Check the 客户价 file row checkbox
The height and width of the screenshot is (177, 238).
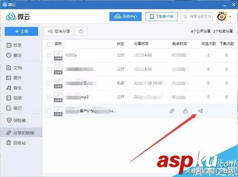point(49,111)
